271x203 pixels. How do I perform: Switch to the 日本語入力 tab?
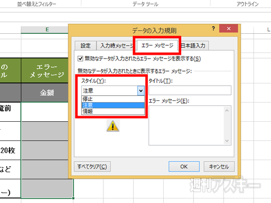point(194,46)
